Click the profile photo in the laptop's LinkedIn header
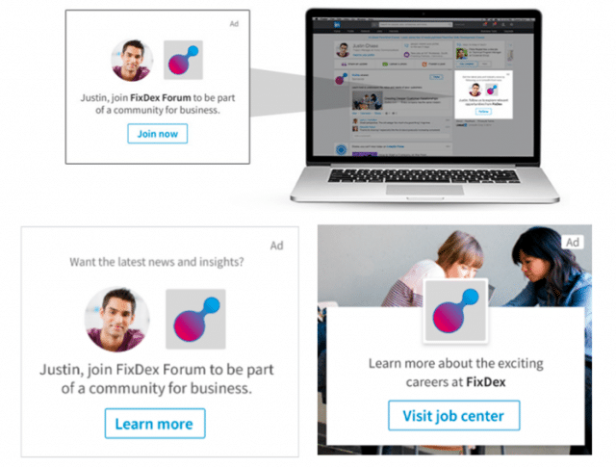This screenshot has height=468, width=616. (x=343, y=50)
